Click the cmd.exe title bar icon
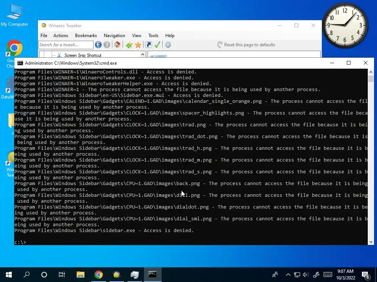Image resolution: width=377 pixels, height=282 pixels. [x=20, y=63]
